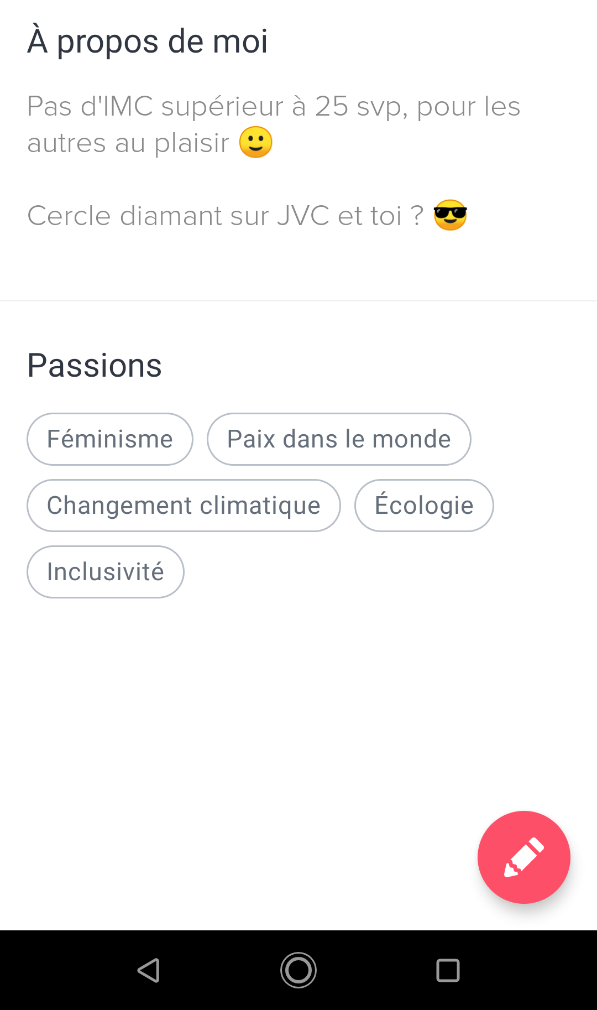Screen dimensions: 597x1010
Task: Click the word "JVC" in the bio
Action: [x=303, y=216]
